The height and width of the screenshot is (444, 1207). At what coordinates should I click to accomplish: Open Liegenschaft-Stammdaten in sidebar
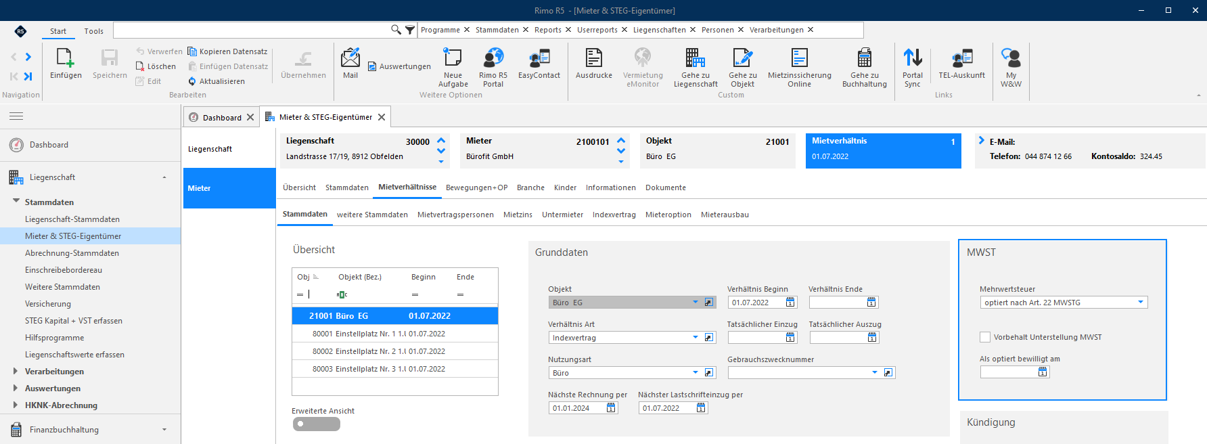pyautogui.click(x=72, y=219)
